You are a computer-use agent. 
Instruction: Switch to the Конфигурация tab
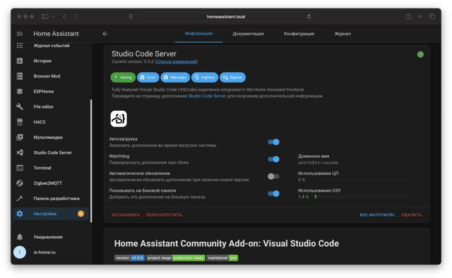coord(299,34)
